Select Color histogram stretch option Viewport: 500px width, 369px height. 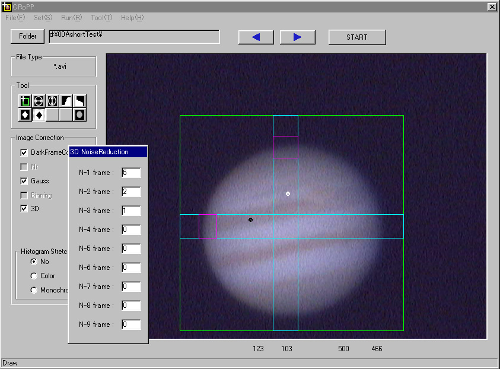pyautogui.click(x=34, y=276)
